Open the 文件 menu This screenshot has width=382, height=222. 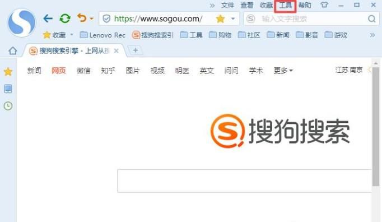[x=227, y=5]
